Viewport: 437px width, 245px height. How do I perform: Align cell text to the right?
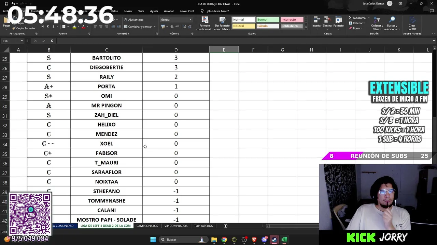pos(106,27)
